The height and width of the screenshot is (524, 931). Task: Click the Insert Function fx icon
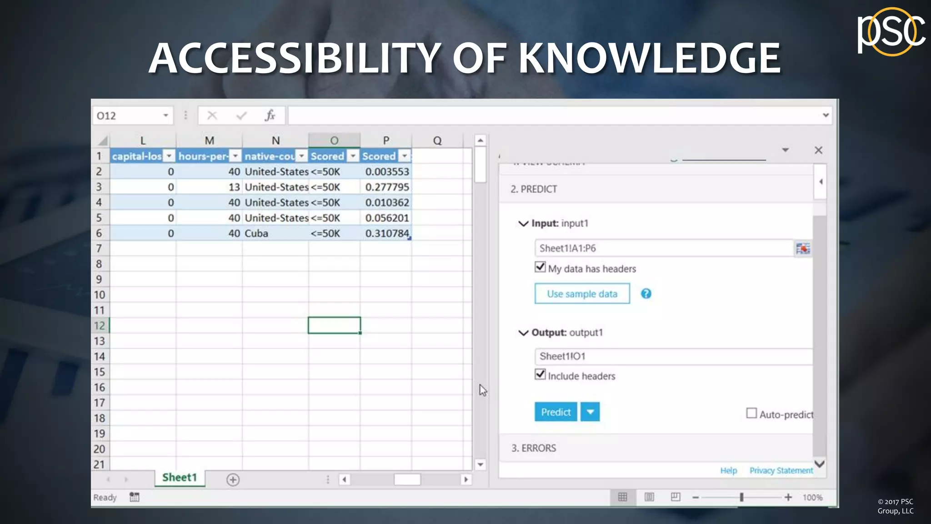click(270, 116)
